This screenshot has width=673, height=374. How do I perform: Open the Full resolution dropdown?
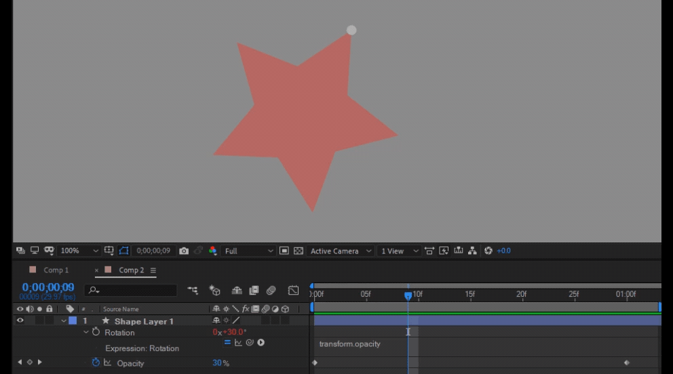pos(248,251)
